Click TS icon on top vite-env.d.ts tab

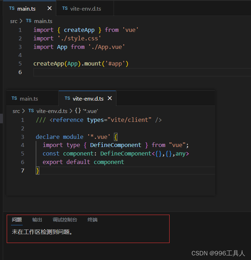pyautogui.click(x=65, y=8)
